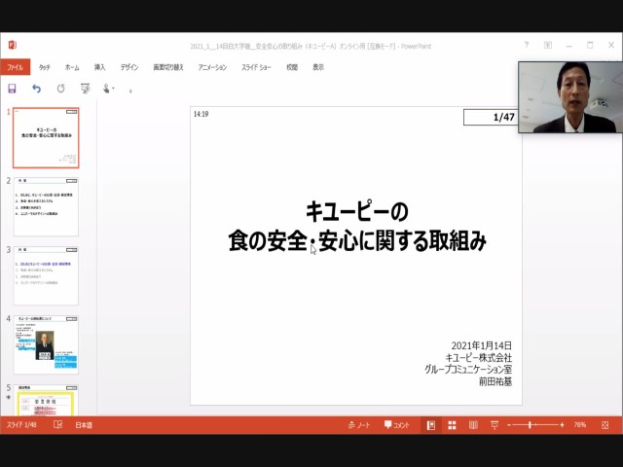Click the Undo arrow icon
The height and width of the screenshot is (467, 623).
click(x=37, y=89)
